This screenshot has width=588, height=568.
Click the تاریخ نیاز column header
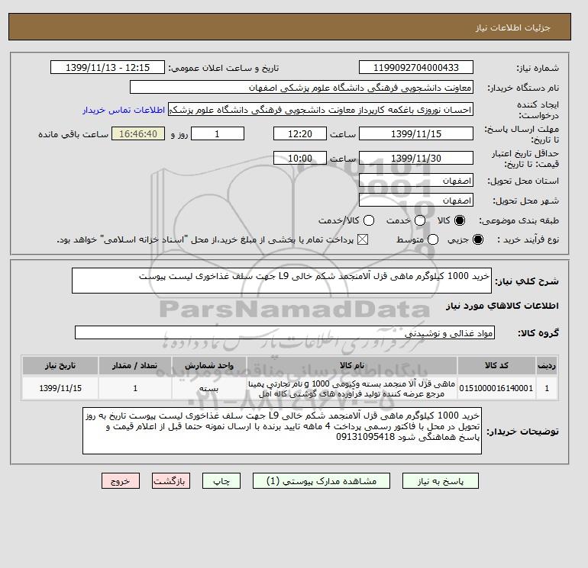click(x=60, y=365)
